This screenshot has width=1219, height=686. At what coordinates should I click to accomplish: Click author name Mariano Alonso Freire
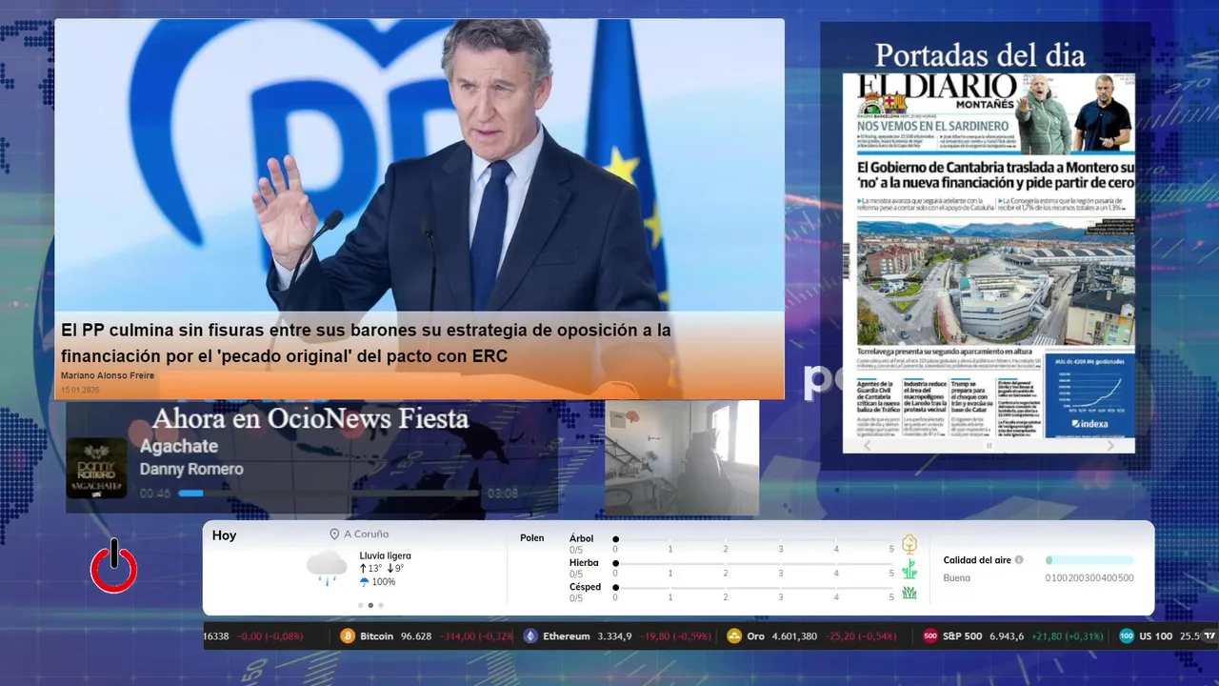tap(107, 375)
